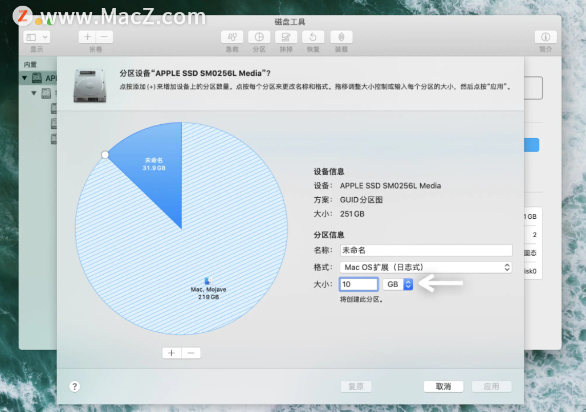
Task: Open the sidebar display (显示) menu
Action: [36, 37]
